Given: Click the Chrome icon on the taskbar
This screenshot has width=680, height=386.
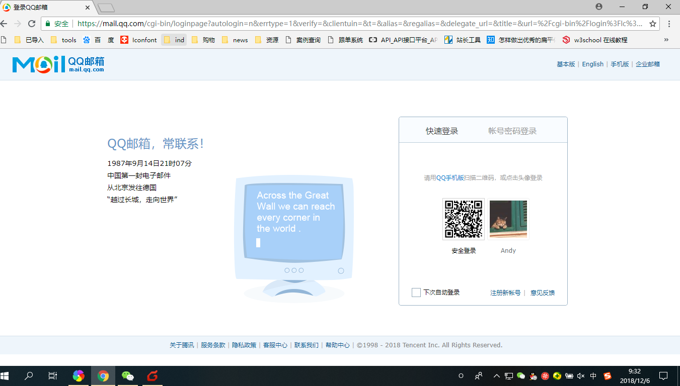Looking at the screenshot, I should pyautogui.click(x=103, y=375).
